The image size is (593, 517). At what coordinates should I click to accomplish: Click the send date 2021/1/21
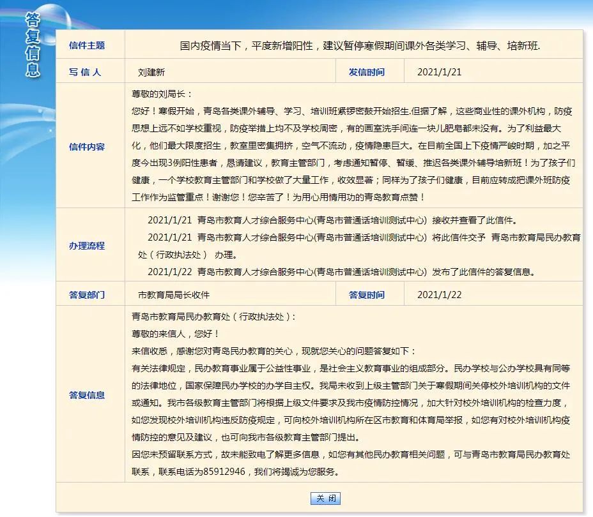pyautogui.click(x=440, y=72)
